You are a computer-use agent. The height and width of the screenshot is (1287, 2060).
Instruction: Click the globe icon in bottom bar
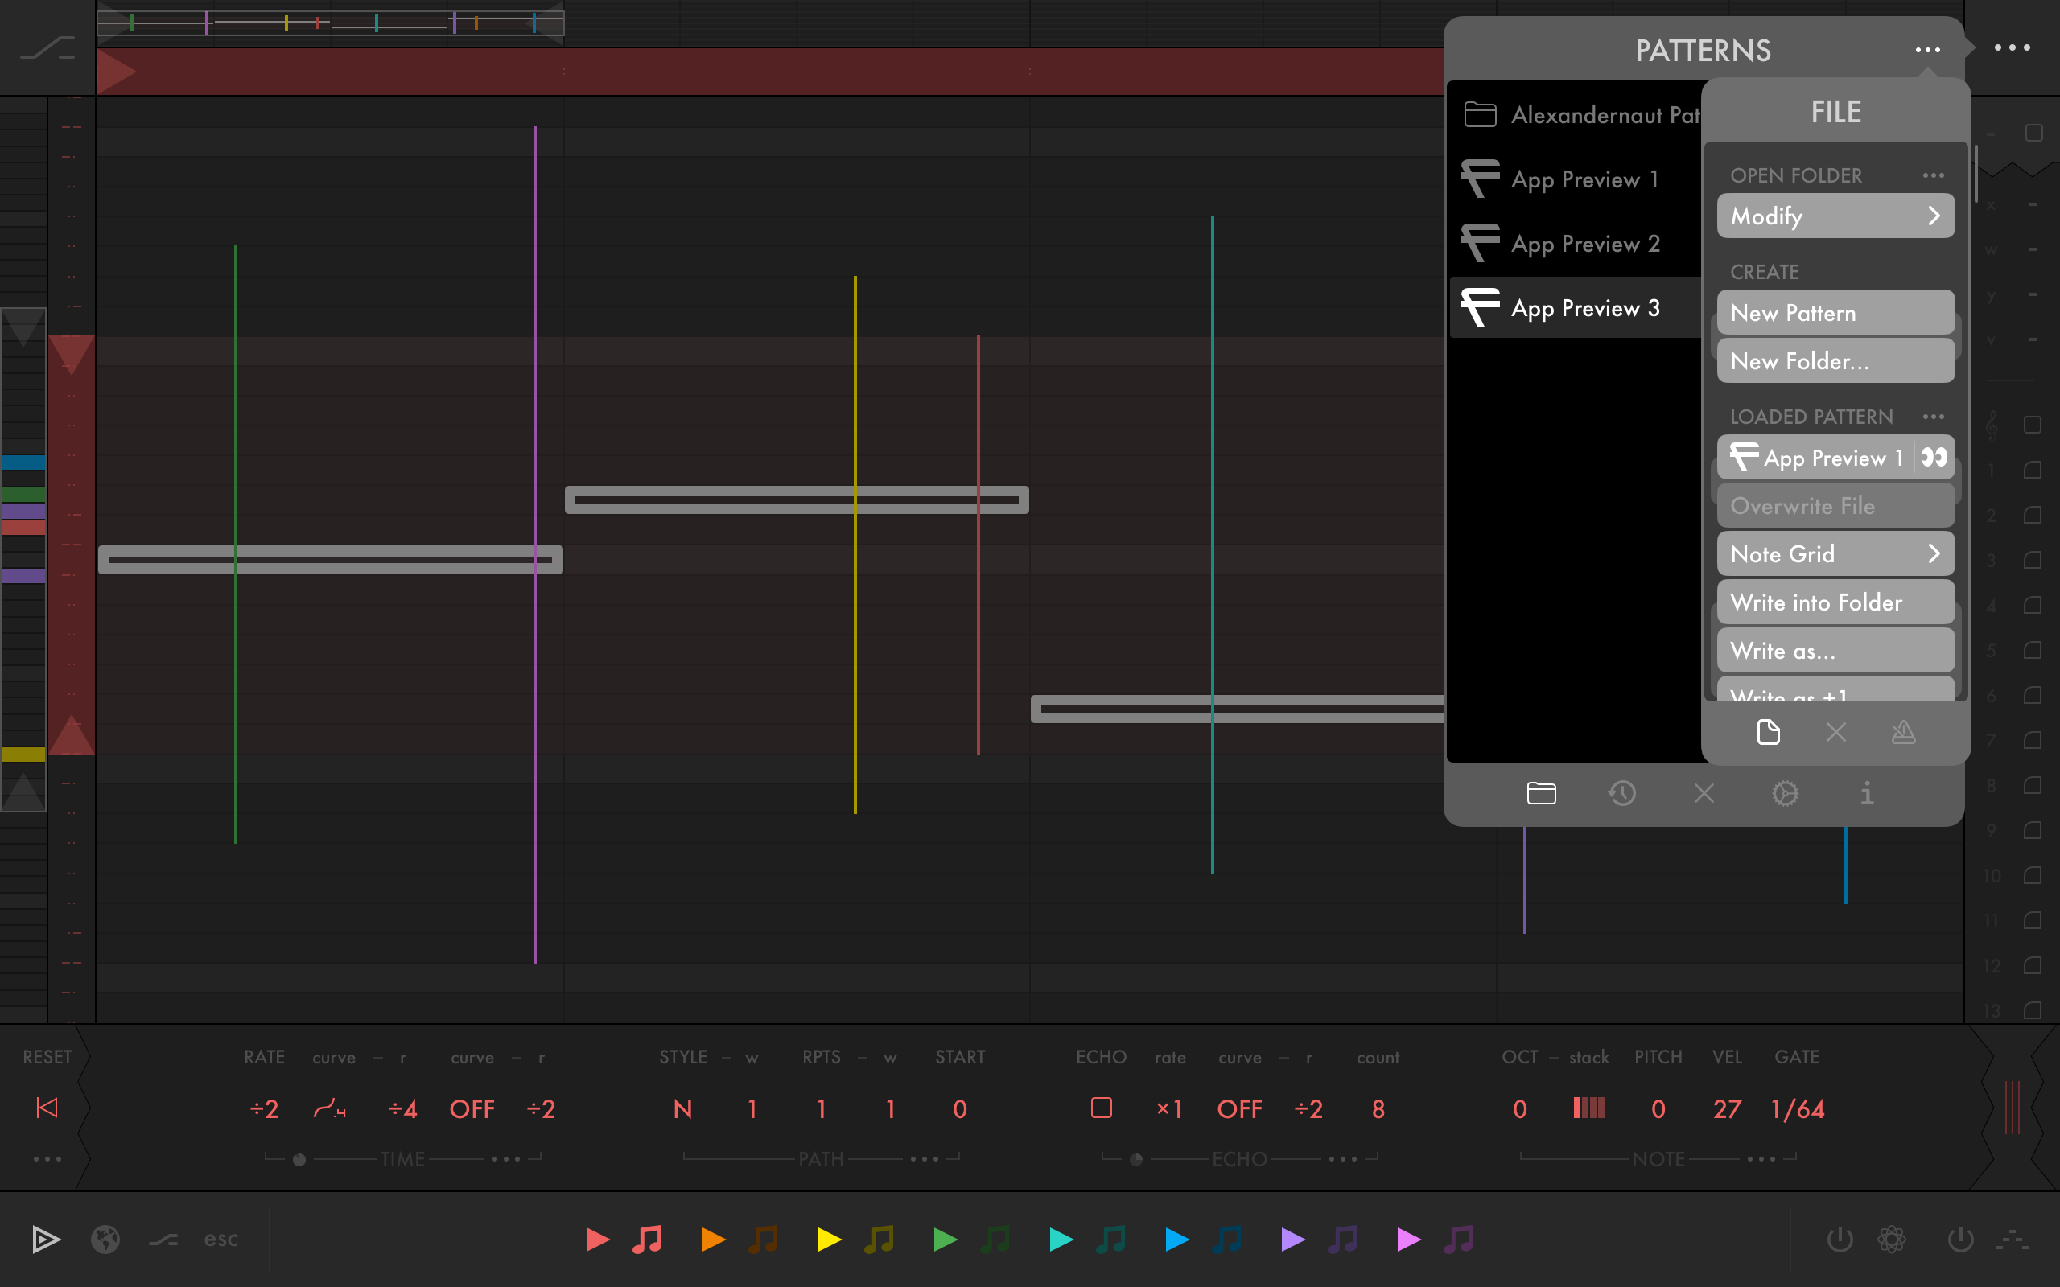[x=105, y=1240]
